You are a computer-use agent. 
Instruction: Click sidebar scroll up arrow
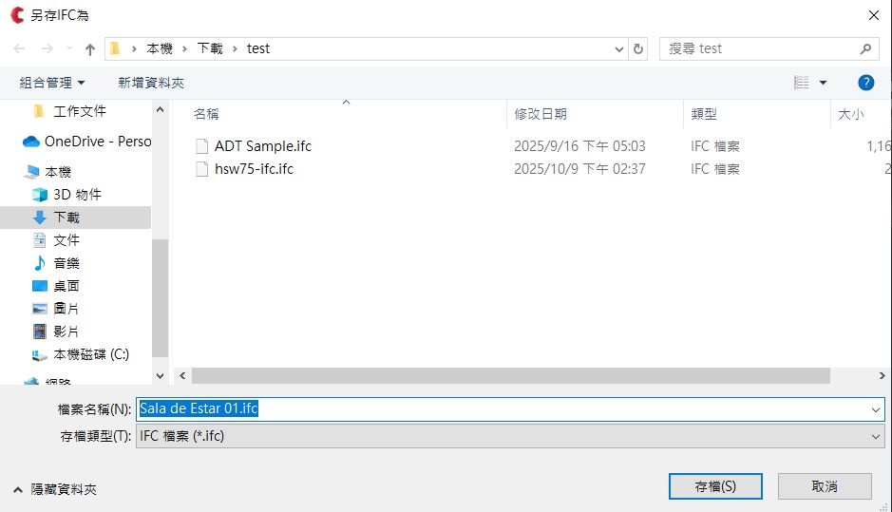(x=160, y=109)
